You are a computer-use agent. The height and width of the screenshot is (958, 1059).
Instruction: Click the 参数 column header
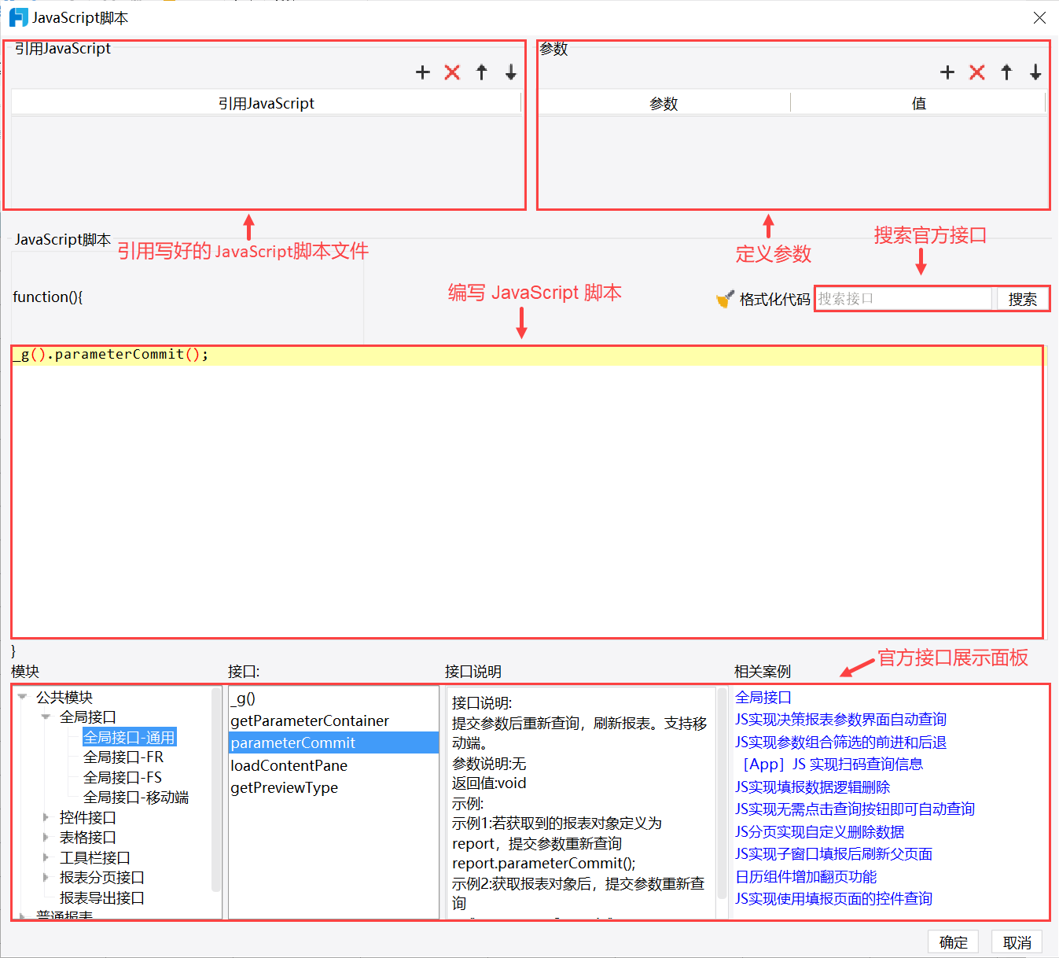[664, 103]
